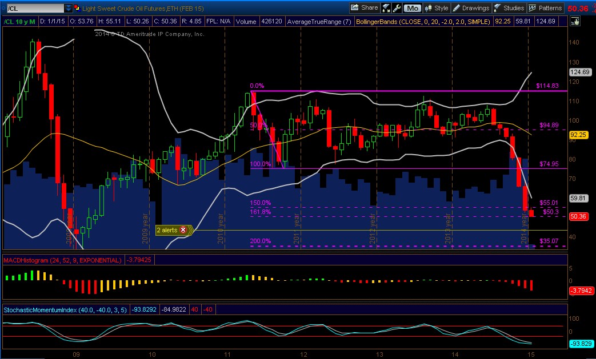Dismiss the 2 alerts red X

tap(183, 230)
